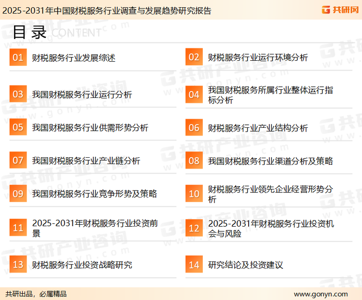Click the orange 07 number badge
The height and width of the screenshot is (300, 362).
18,160
